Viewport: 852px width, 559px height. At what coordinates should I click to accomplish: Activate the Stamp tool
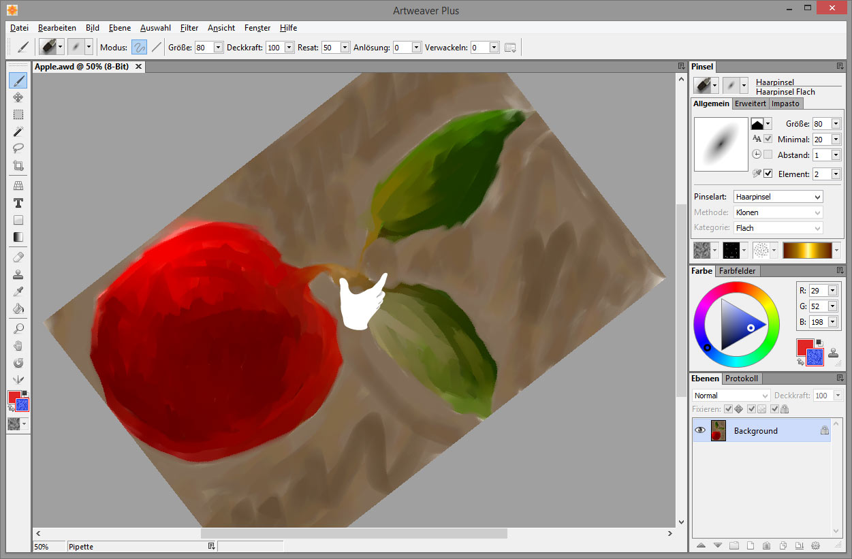[18, 274]
